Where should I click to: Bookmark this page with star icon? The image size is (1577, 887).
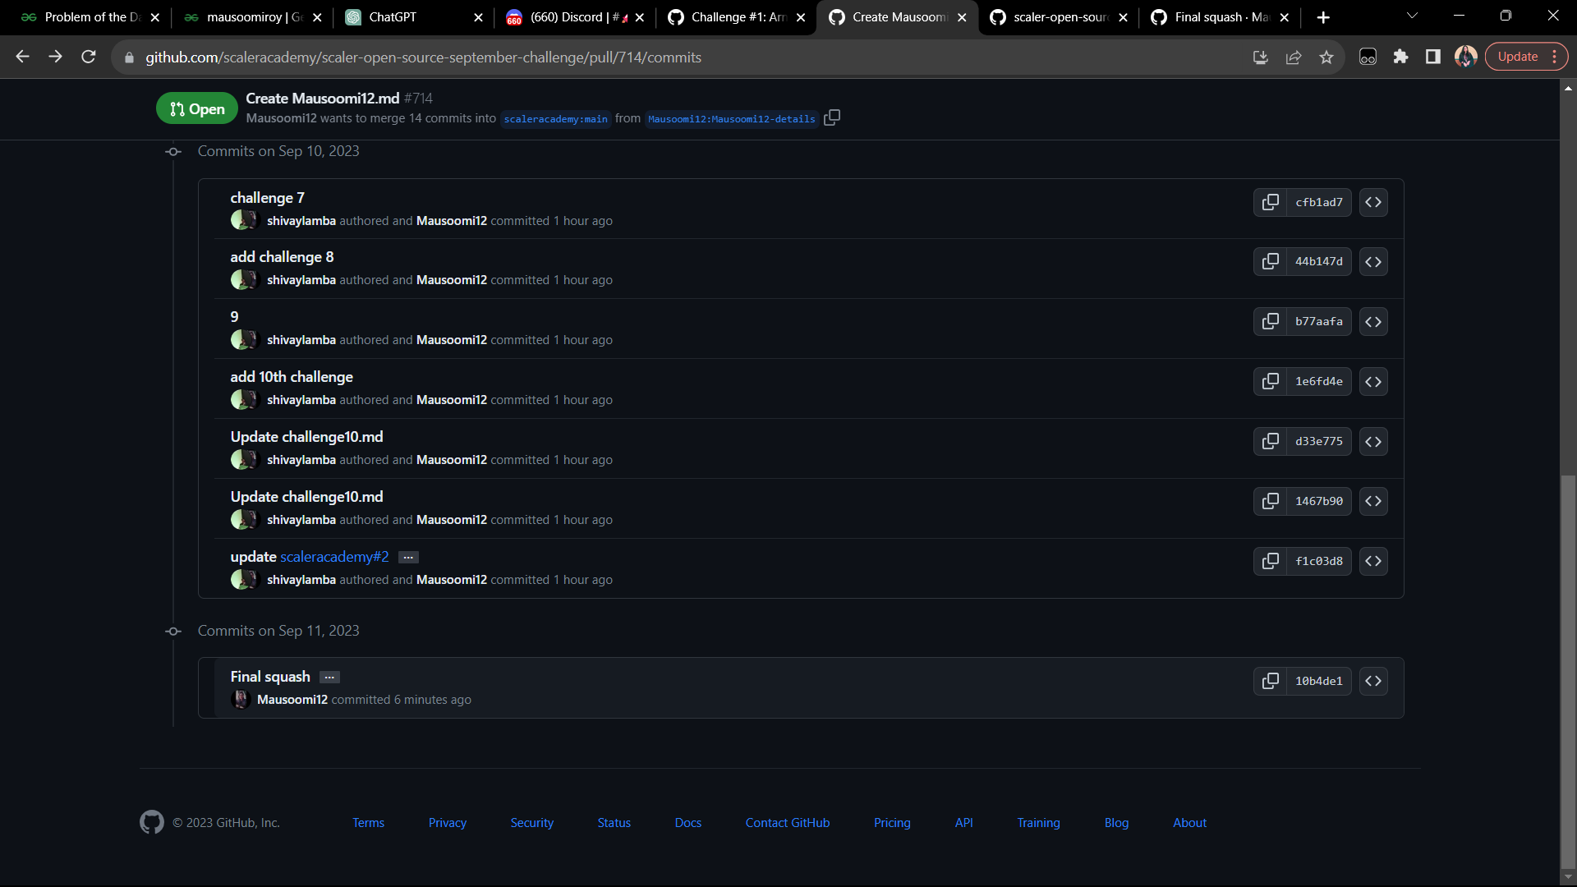click(1326, 57)
